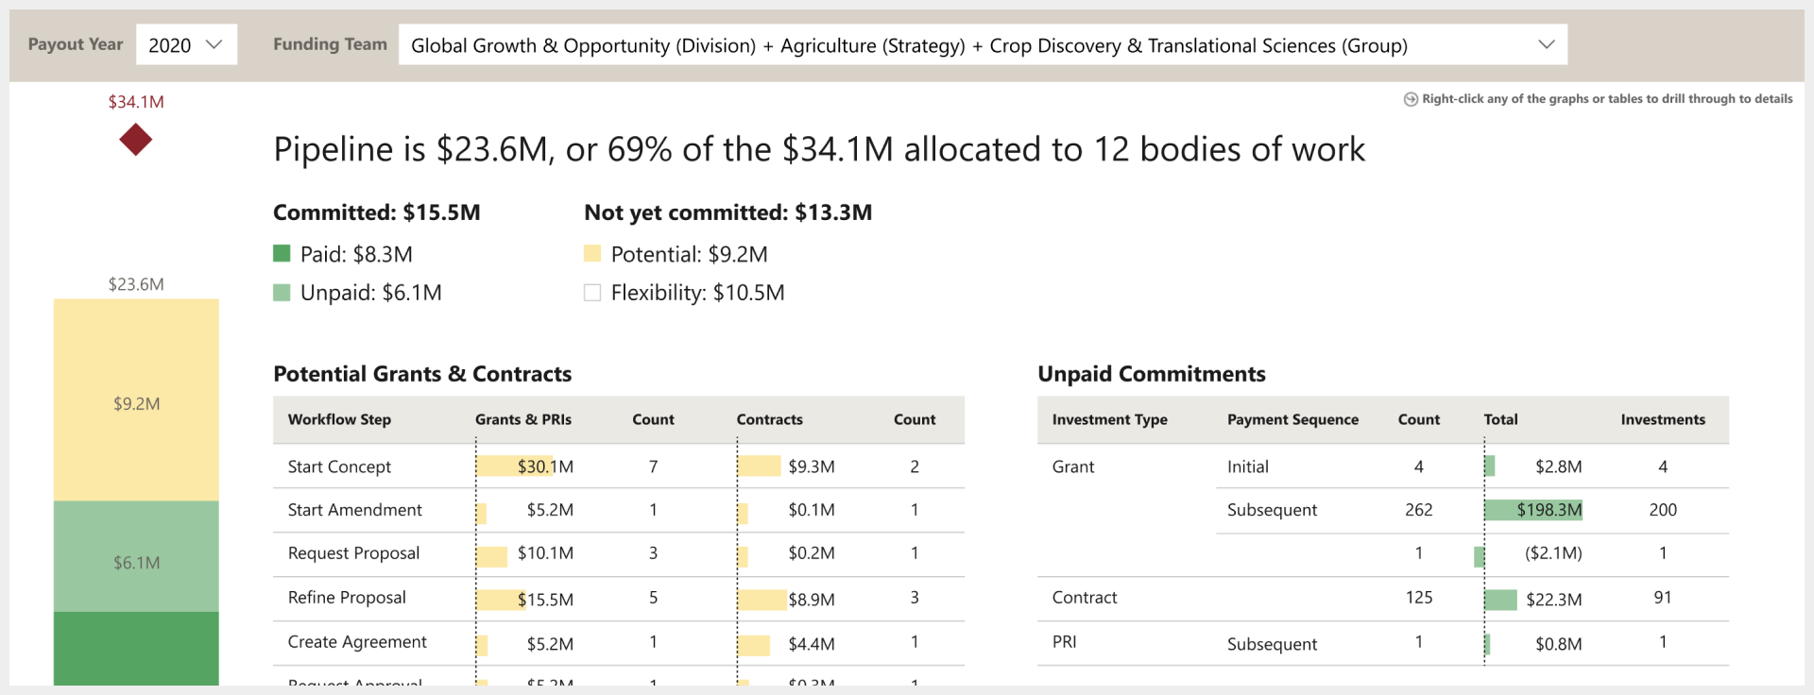Open the Payout Year dropdown
The width and height of the screenshot is (1814, 695).
point(186,44)
